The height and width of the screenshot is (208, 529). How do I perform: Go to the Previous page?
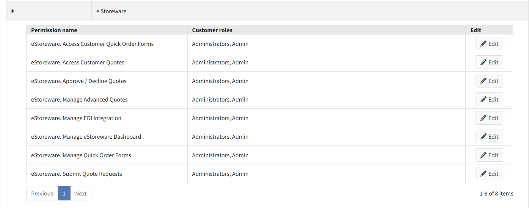click(42, 193)
